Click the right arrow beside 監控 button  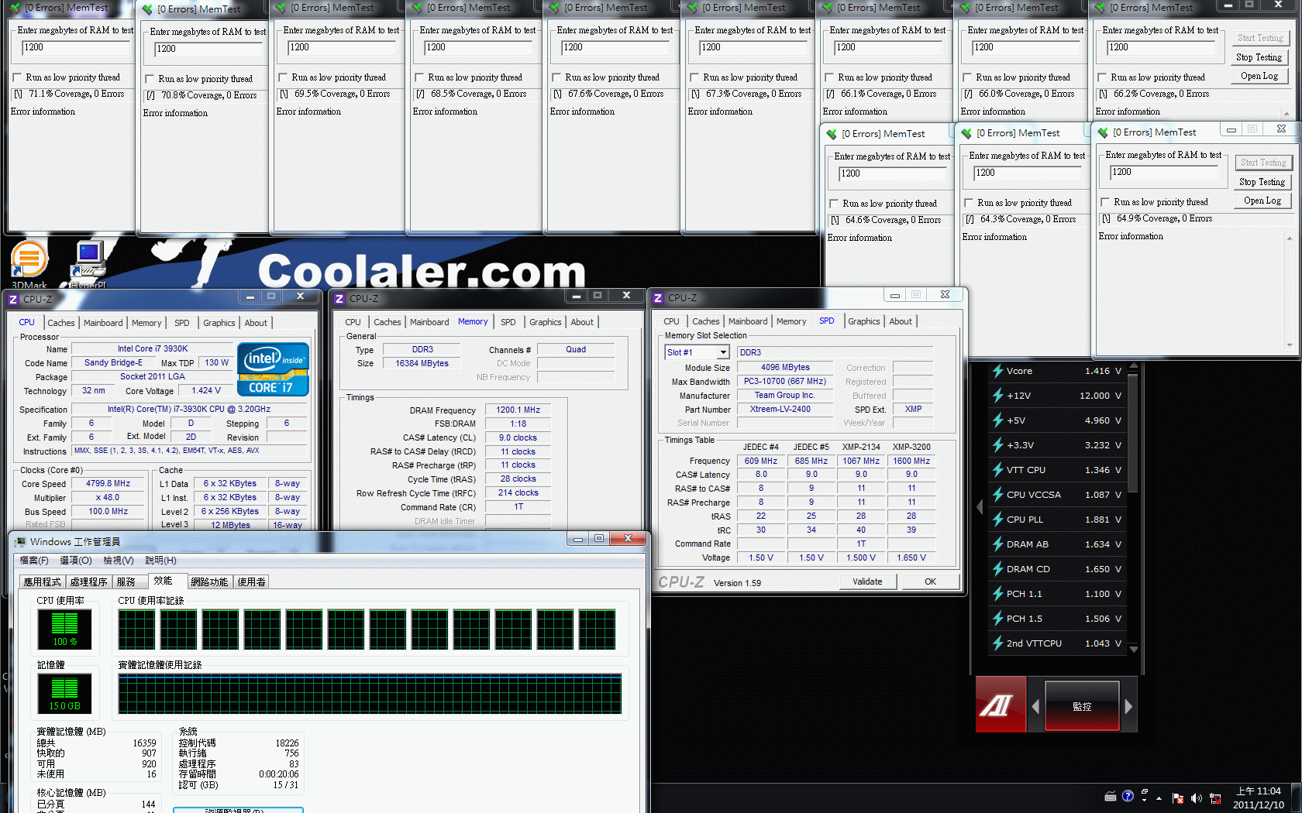click(x=1128, y=706)
